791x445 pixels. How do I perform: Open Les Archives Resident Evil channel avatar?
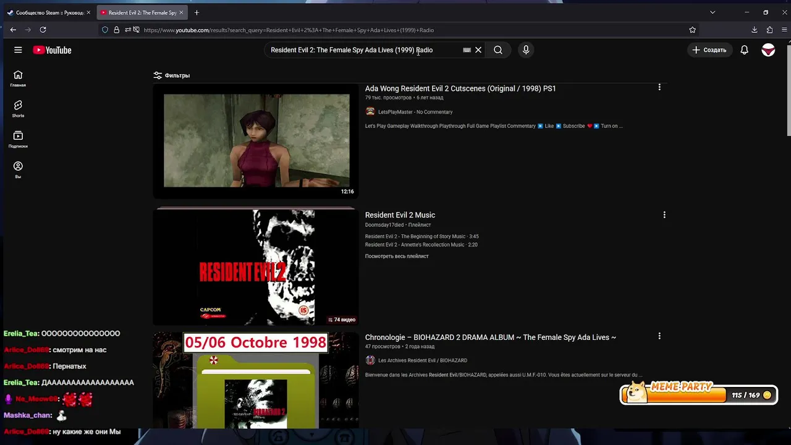370,360
